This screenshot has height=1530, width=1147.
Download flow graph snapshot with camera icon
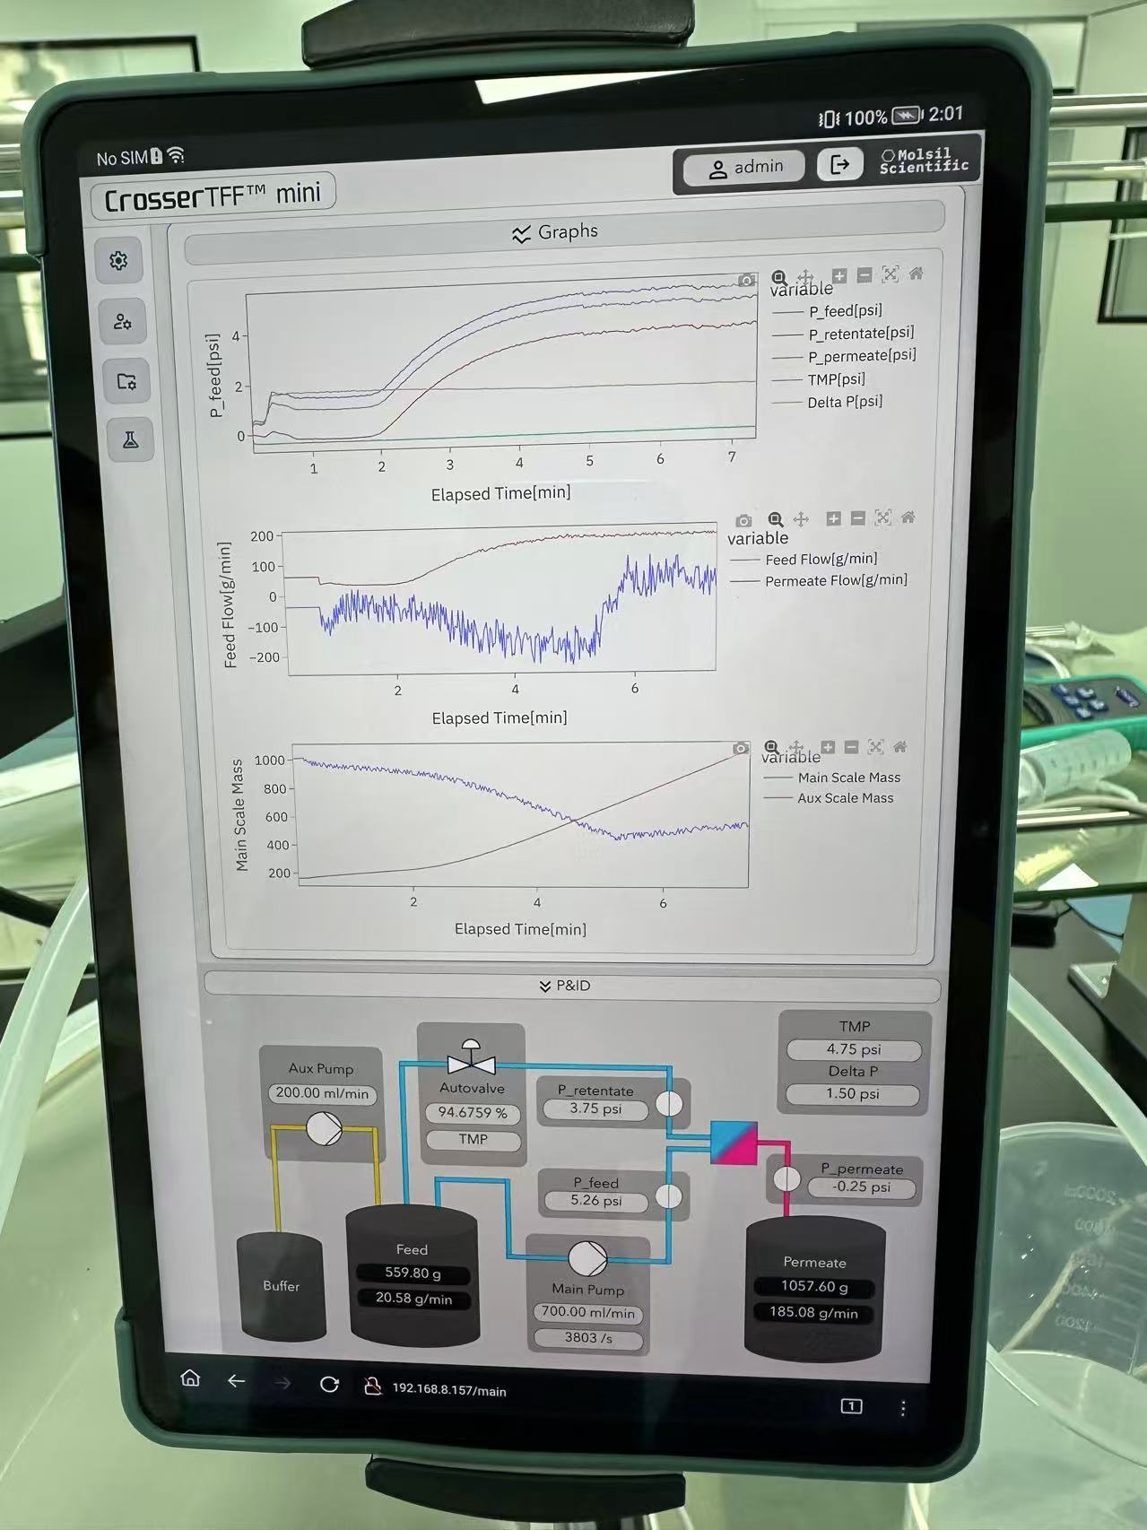(743, 521)
